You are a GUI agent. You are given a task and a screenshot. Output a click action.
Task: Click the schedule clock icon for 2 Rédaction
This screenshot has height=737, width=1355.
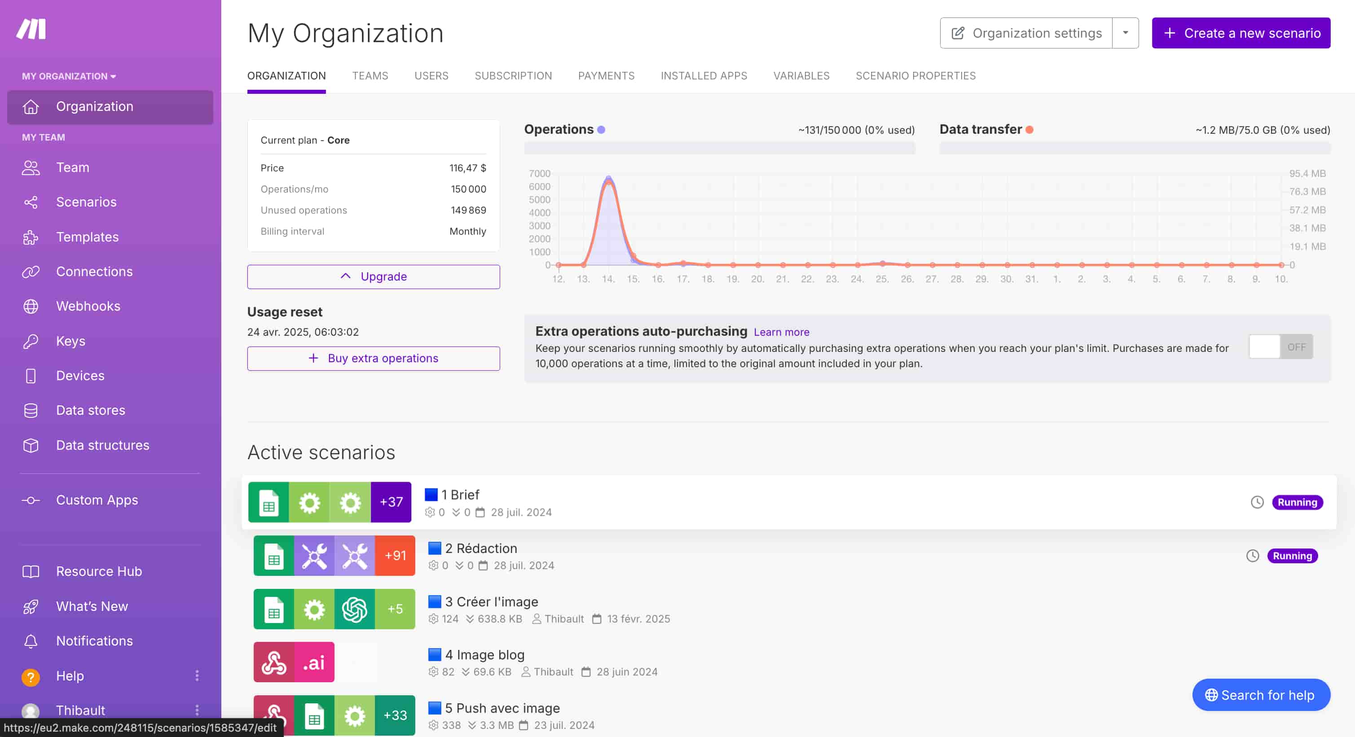[x=1253, y=556]
